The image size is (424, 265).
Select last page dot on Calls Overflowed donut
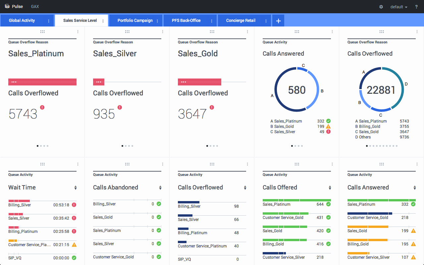pos(397,146)
